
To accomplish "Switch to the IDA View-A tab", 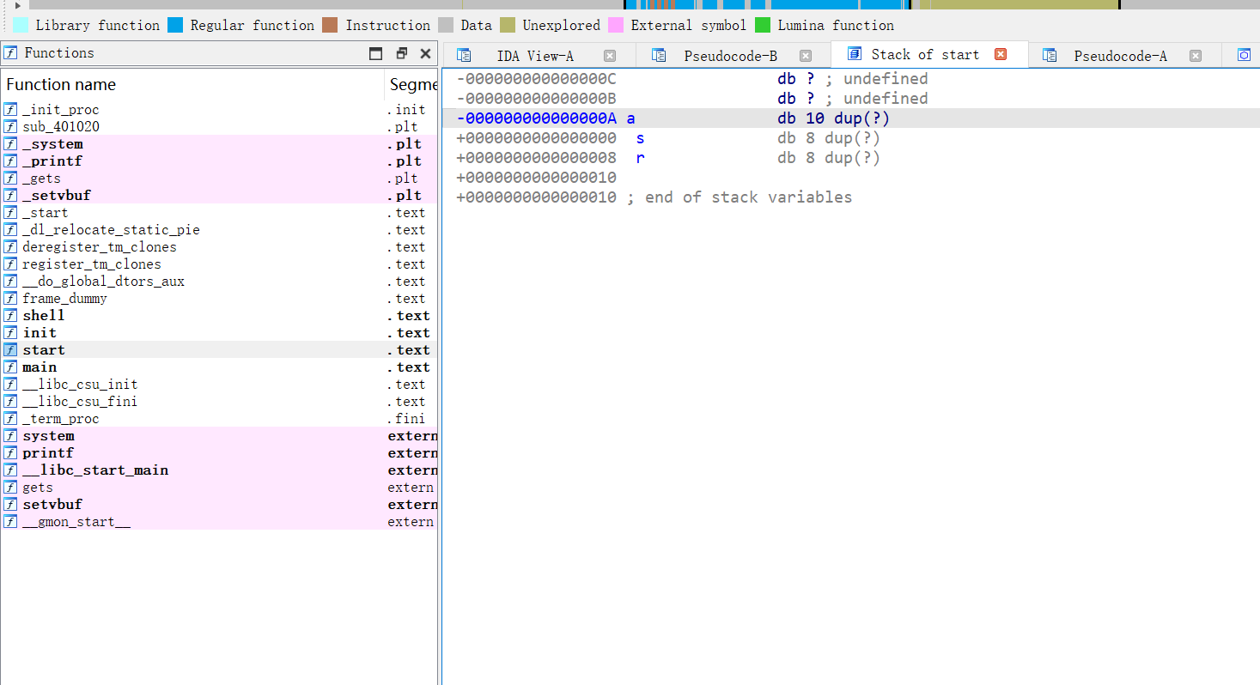I will click(535, 56).
